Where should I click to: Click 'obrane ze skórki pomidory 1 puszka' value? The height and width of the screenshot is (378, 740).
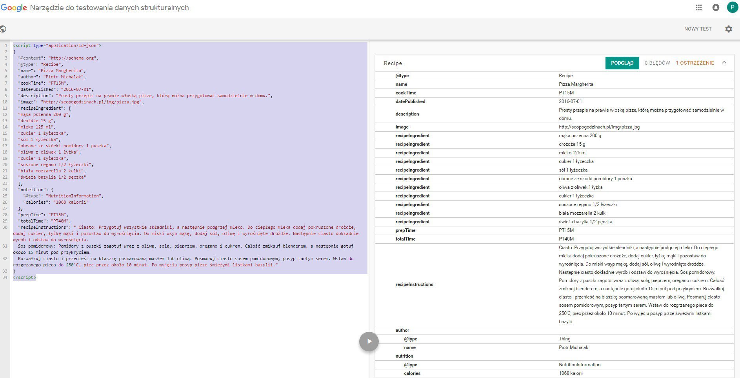(595, 179)
